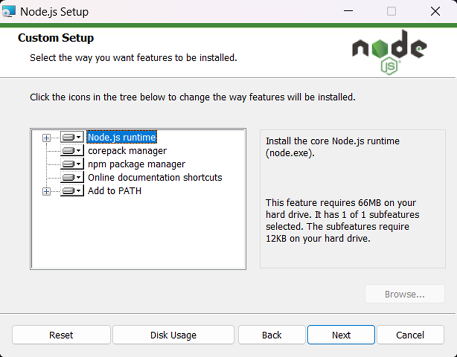Open the npm package manager feature icon
This screenshot has width=457, height=357.
point(72,164)
